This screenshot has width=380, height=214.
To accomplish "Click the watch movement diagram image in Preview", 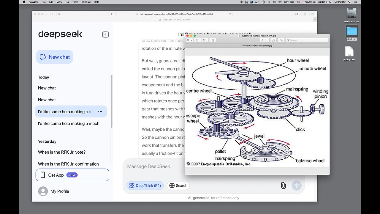I will (257, 111).
